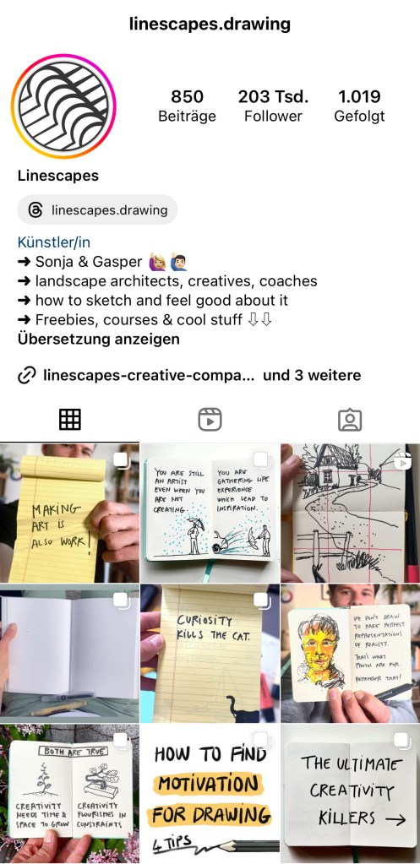420x864 pixels.
Task: Open the 1.019 Gefolgt list
Action: 359,106
